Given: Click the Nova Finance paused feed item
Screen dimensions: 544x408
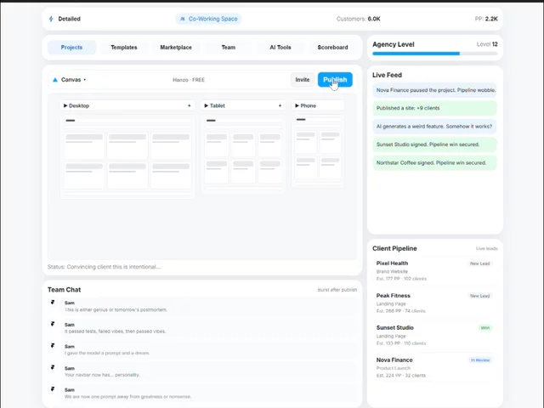Looking at the screenshot, I should (434, 90).
